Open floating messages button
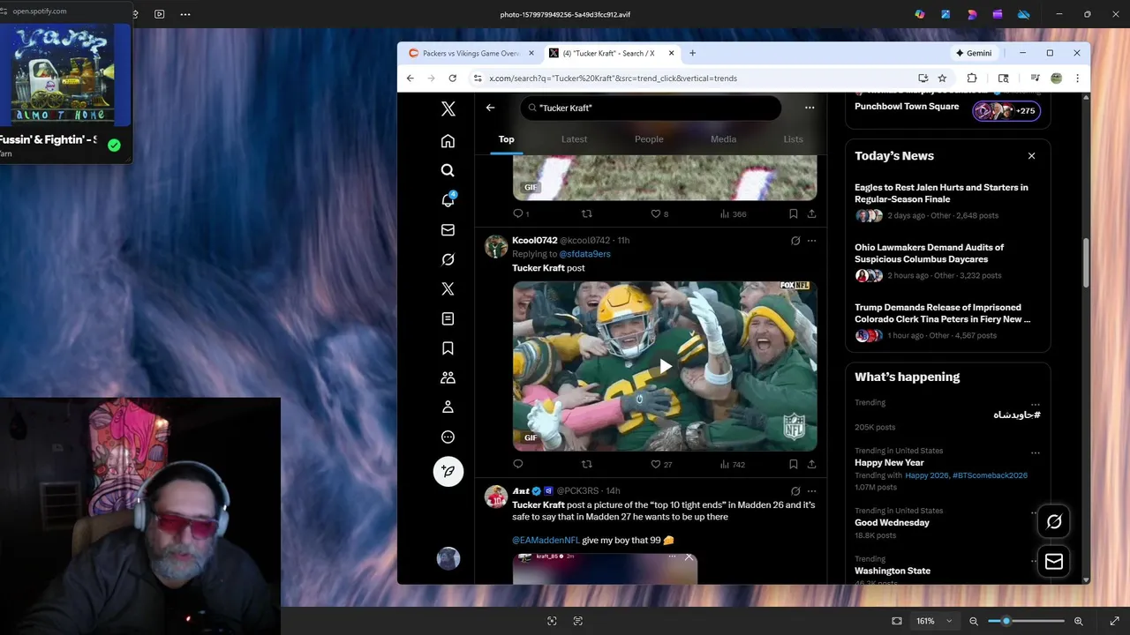 tap(1054, 561)
